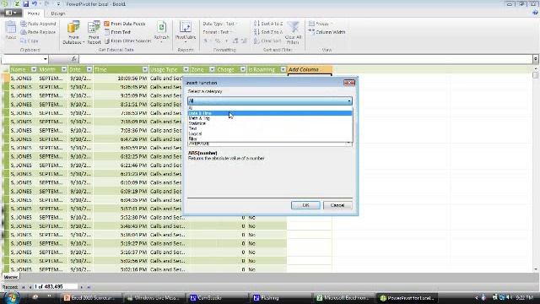Choose Statistical category in list
Screen dimensions: 540x304
coord(270,123)
